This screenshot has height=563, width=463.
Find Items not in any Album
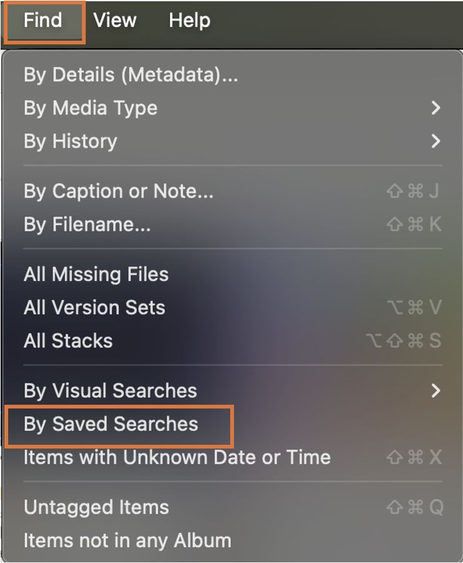click(128, 540)
